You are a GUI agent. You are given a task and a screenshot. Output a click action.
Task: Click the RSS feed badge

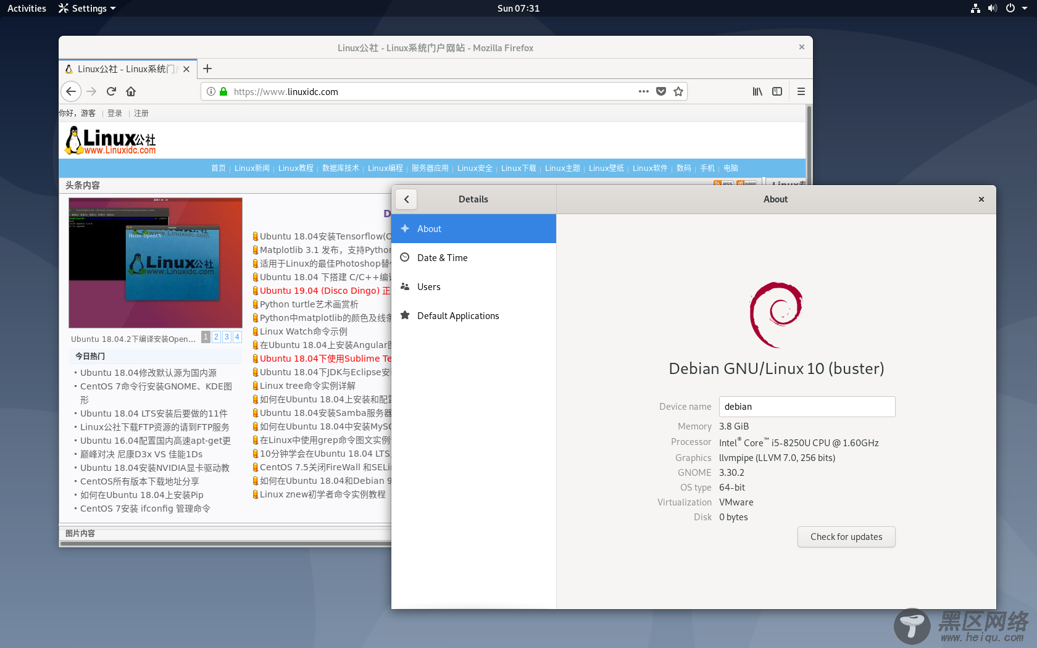(723, 183)
